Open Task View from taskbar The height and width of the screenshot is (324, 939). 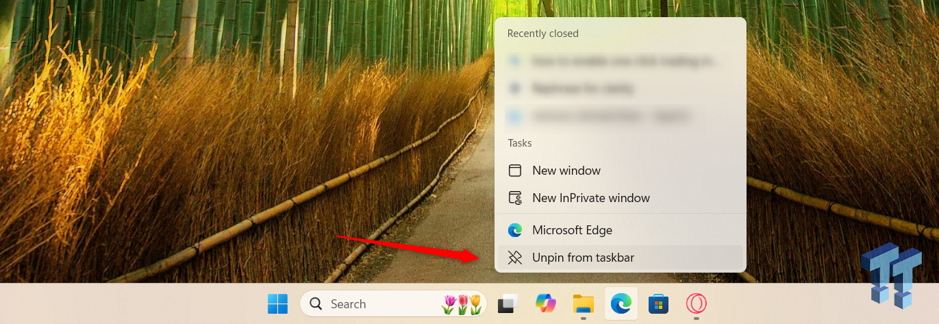(508, 303)
